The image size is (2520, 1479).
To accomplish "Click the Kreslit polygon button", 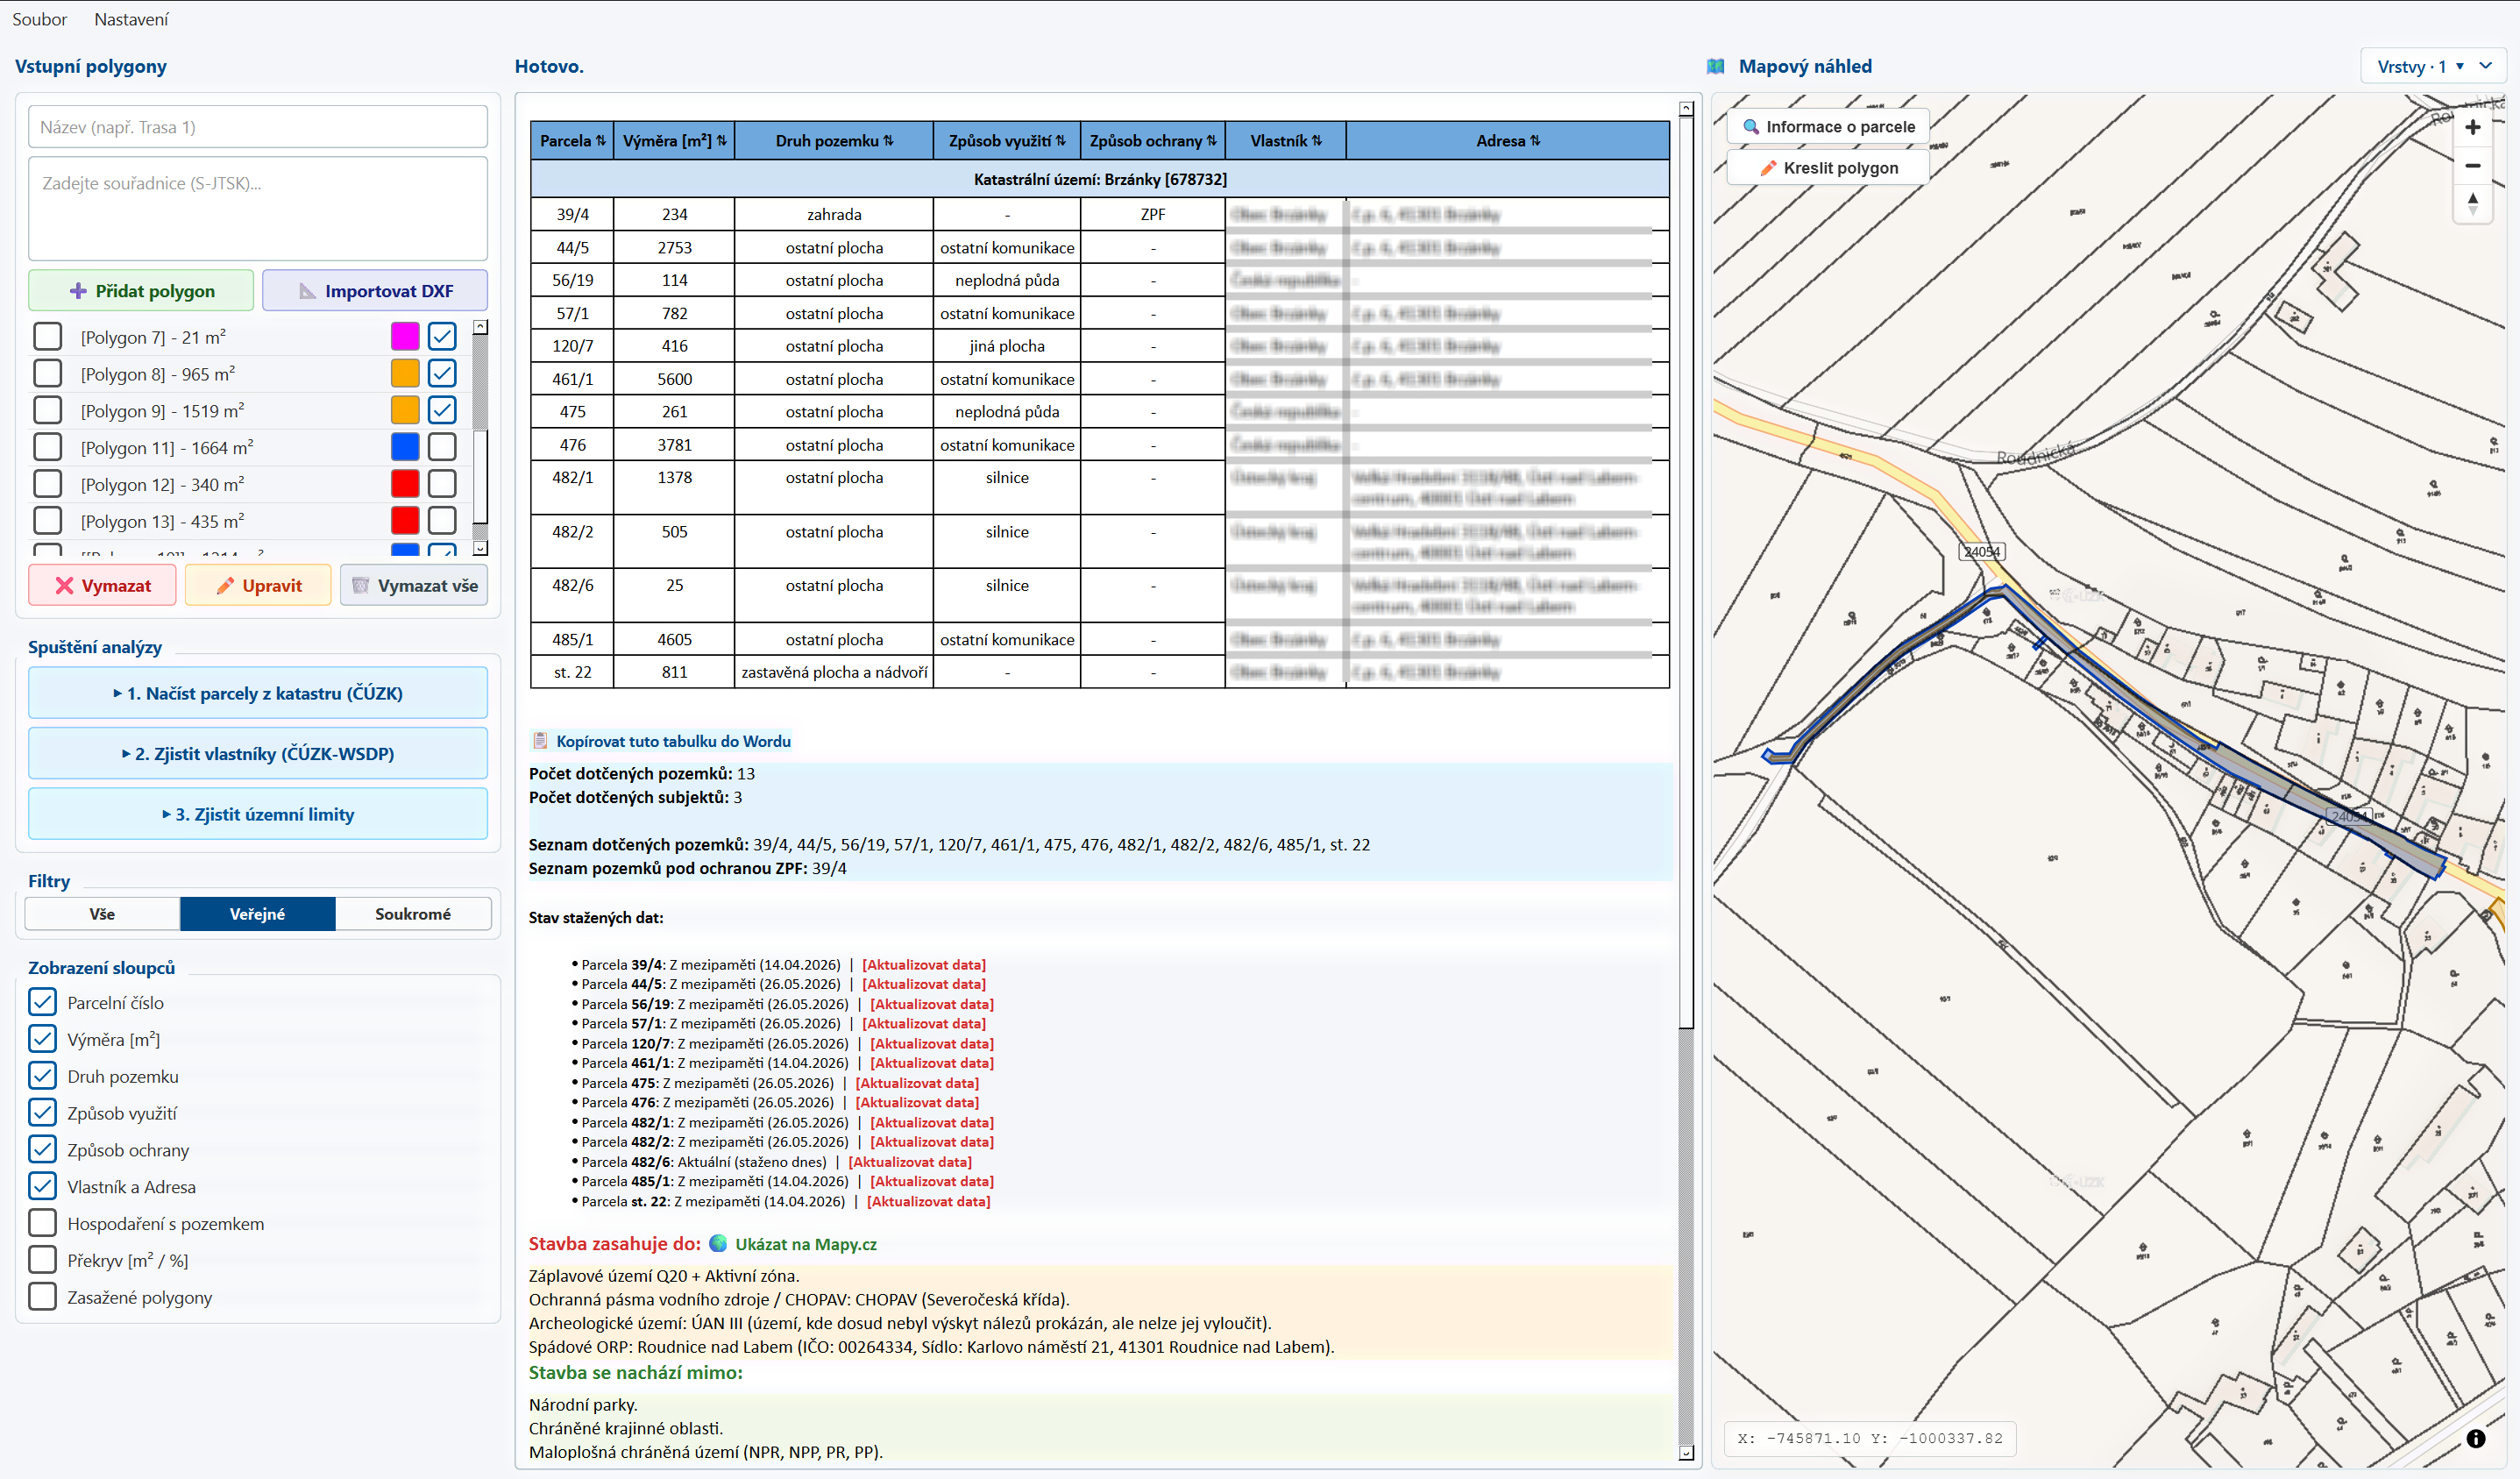I will 1828,168.
